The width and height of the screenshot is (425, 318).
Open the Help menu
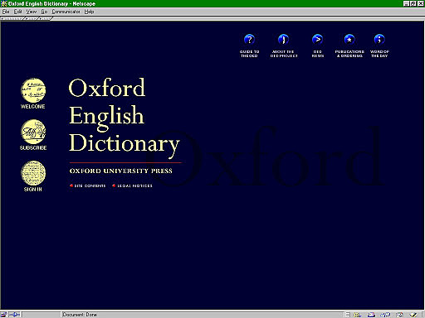click(89, 12)
